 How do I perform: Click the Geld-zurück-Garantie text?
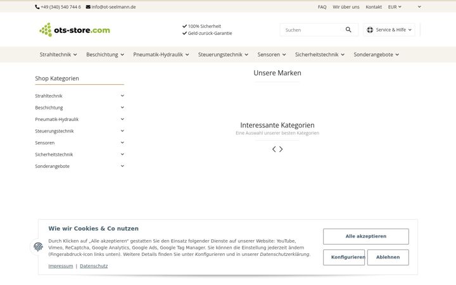[210, 33]
